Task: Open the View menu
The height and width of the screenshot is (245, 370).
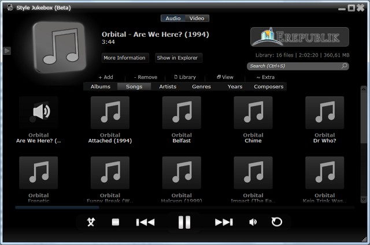Action: pyautogui.click(x=225, y=77)
